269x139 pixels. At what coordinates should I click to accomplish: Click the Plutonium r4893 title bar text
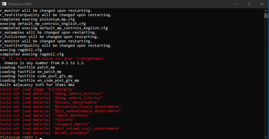coord(20,4)
